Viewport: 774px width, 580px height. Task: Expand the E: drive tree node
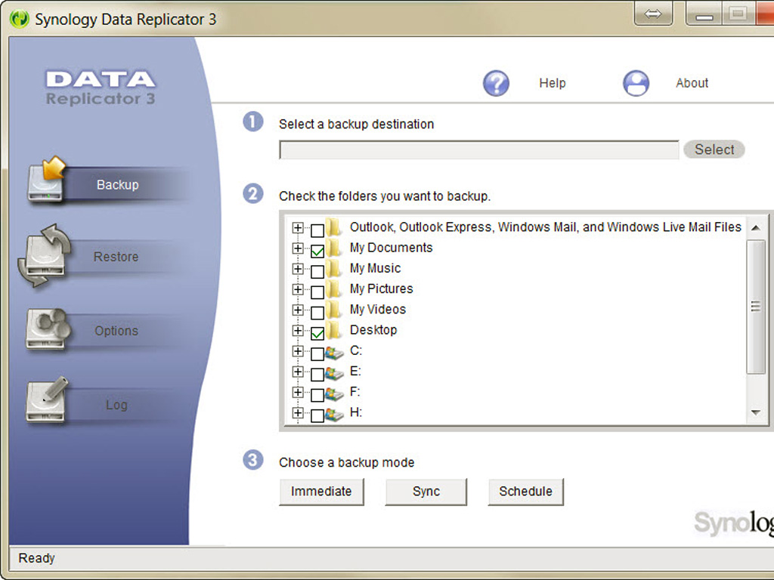click(298, 372)
